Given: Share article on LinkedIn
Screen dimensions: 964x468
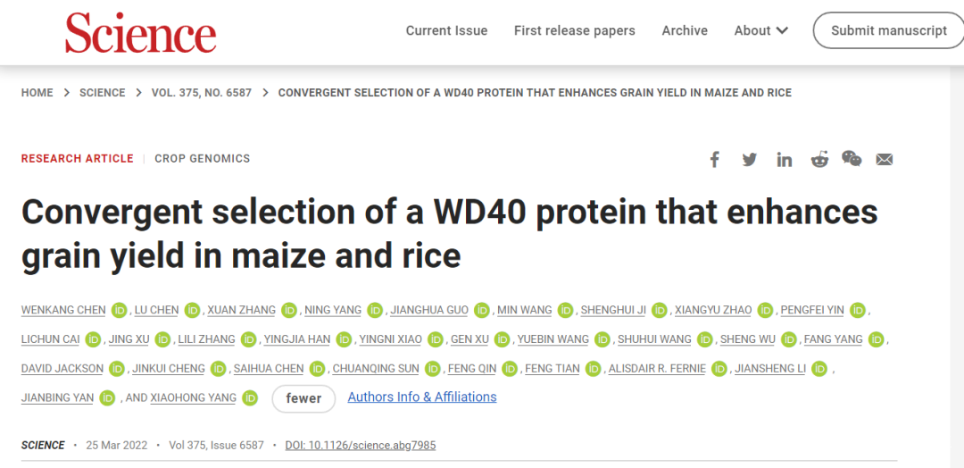Looking at the screenshot, I should pos(785,159).
